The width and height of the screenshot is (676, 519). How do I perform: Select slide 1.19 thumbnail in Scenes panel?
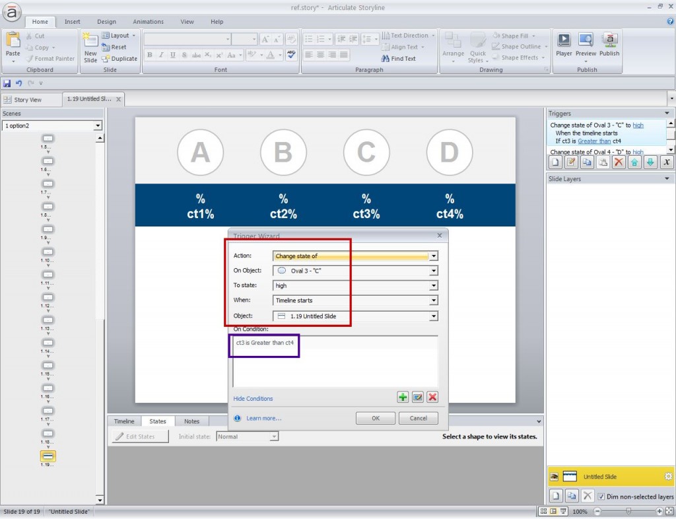(x=48, y=456)
